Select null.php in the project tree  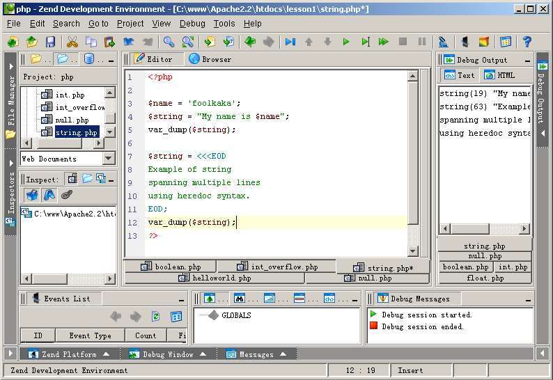tap(72, 120)
